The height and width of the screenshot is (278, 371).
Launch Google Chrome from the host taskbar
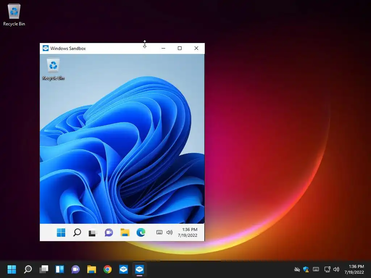click(108, 269)
